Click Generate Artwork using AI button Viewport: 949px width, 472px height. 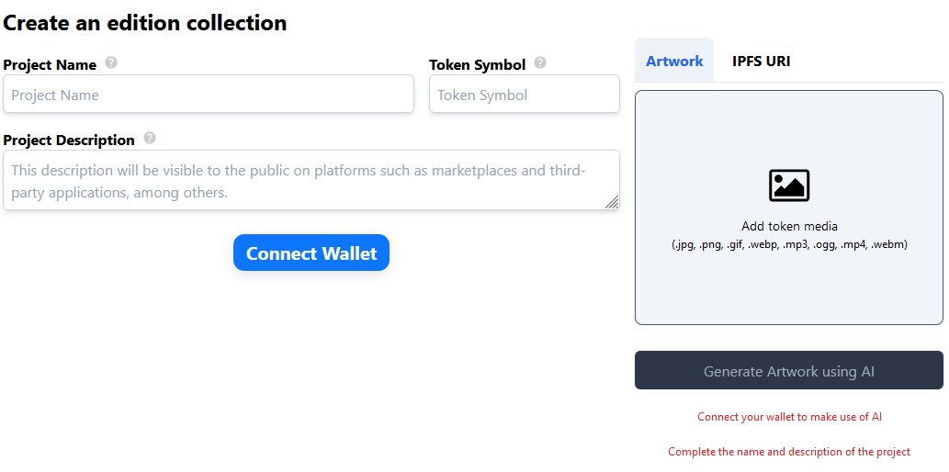click(788, 371)
